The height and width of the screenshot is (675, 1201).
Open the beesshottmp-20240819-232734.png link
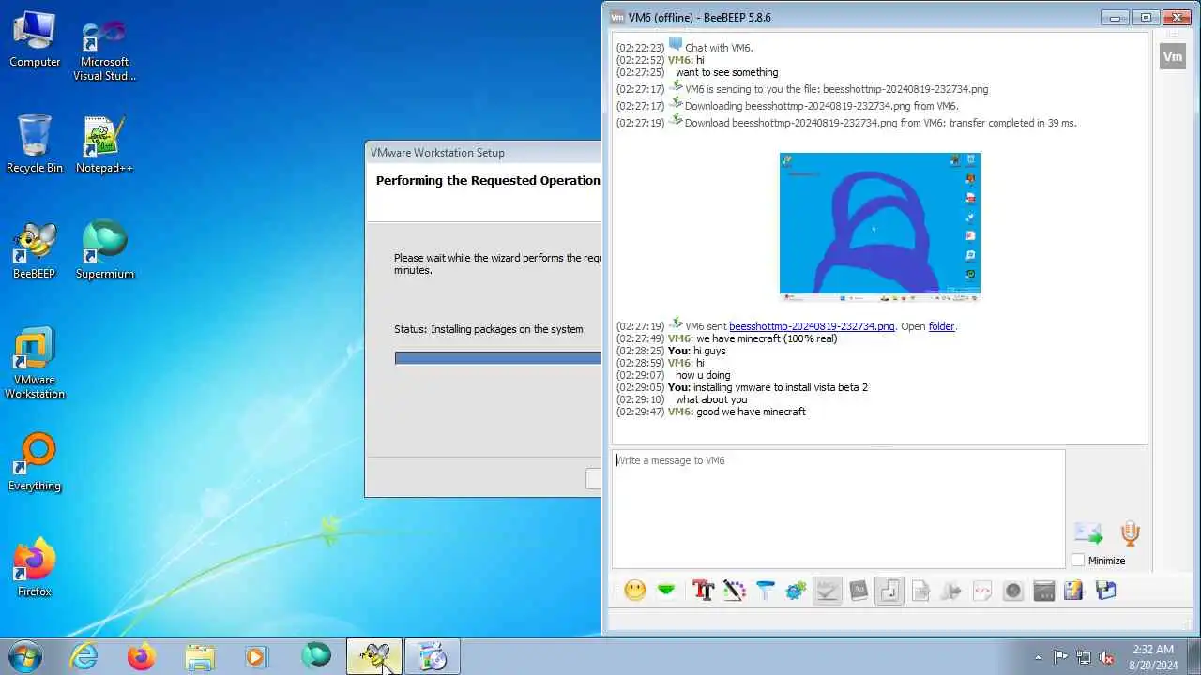coord(812,326)
